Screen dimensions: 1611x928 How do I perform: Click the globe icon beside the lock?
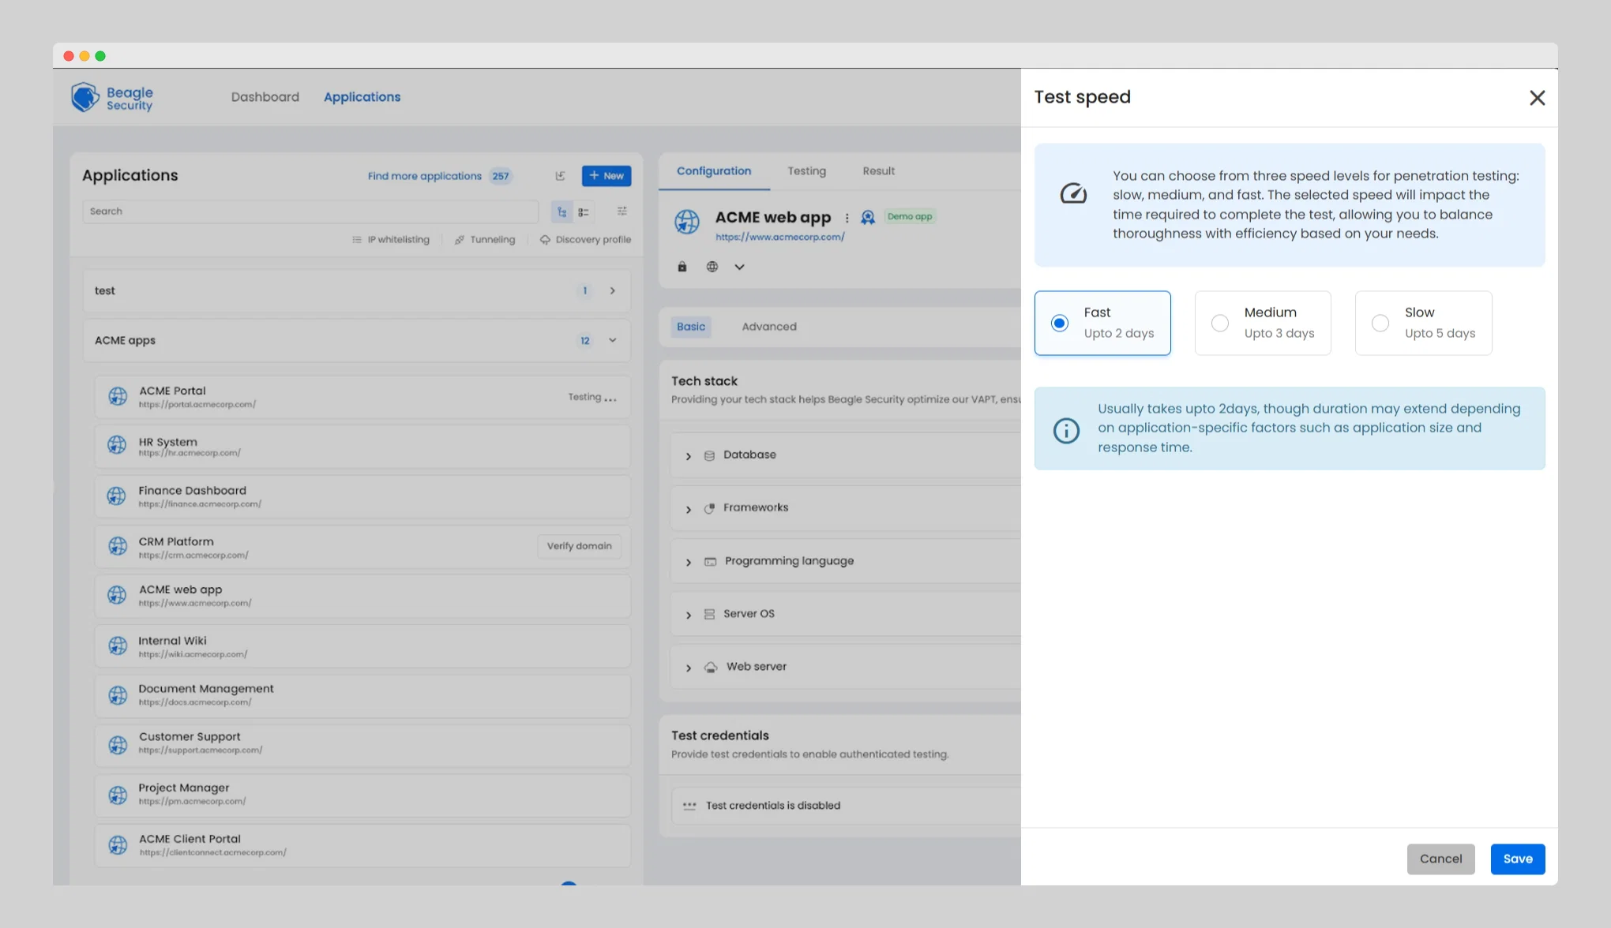[712, 267]
